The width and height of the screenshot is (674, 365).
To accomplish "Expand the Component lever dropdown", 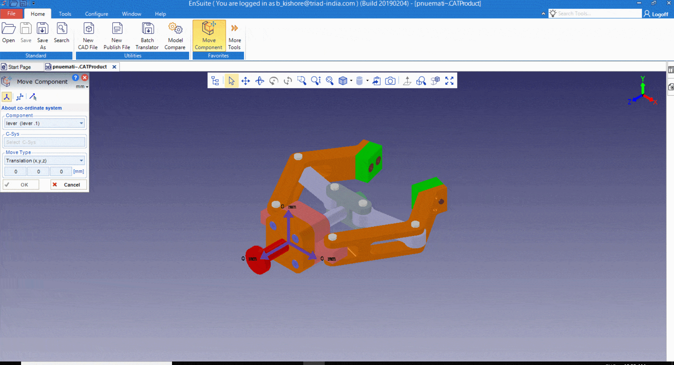I will click(81, 123).
